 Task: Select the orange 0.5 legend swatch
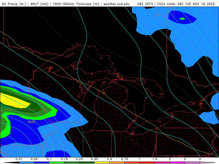tap(117, 163)
